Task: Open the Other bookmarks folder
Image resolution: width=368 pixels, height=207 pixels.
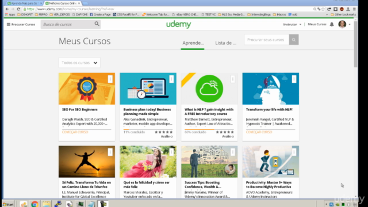Action: tap(343, 14)
